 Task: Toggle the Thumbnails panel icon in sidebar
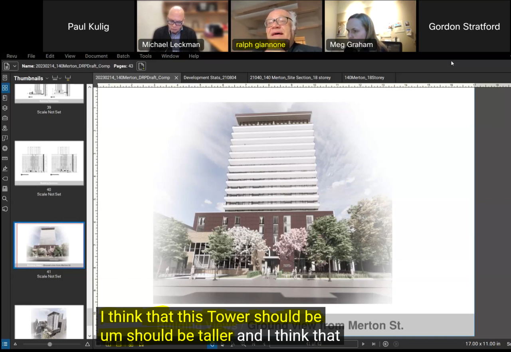(5, 88)
